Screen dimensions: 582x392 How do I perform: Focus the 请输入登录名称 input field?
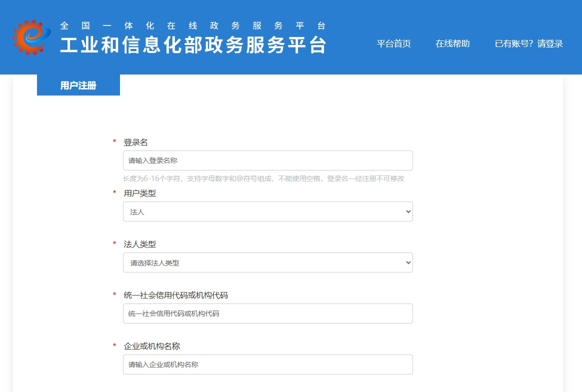pos(267,160)
